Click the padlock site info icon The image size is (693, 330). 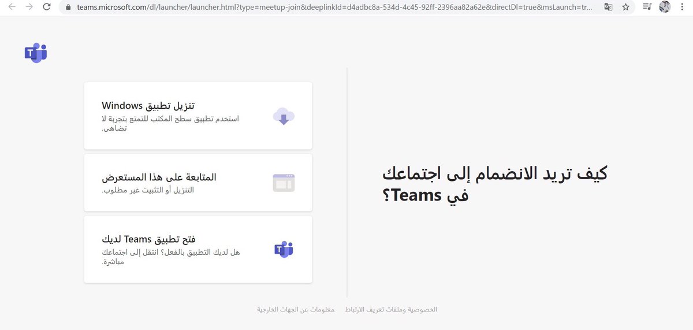click(x=68, y=8)
